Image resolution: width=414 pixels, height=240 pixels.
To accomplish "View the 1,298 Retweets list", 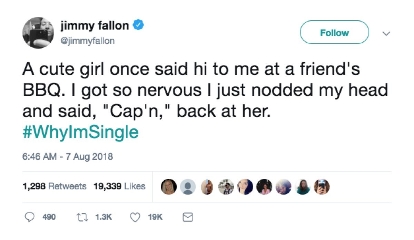I will (x=55, y=187).
